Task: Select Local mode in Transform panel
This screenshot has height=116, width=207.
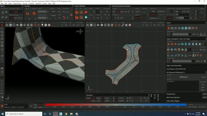Action: 88,98
